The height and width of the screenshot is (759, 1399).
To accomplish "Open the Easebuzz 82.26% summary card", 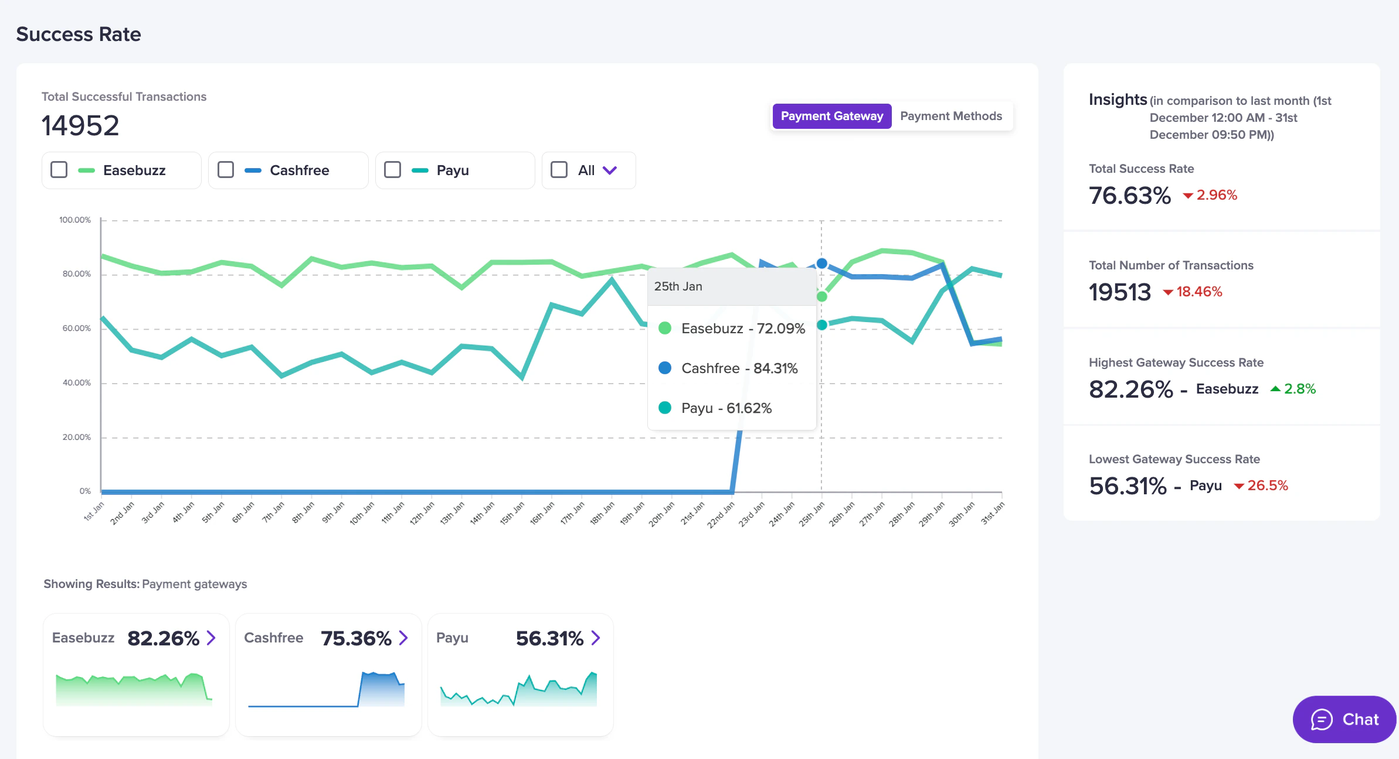I will (x=136, y=673).
